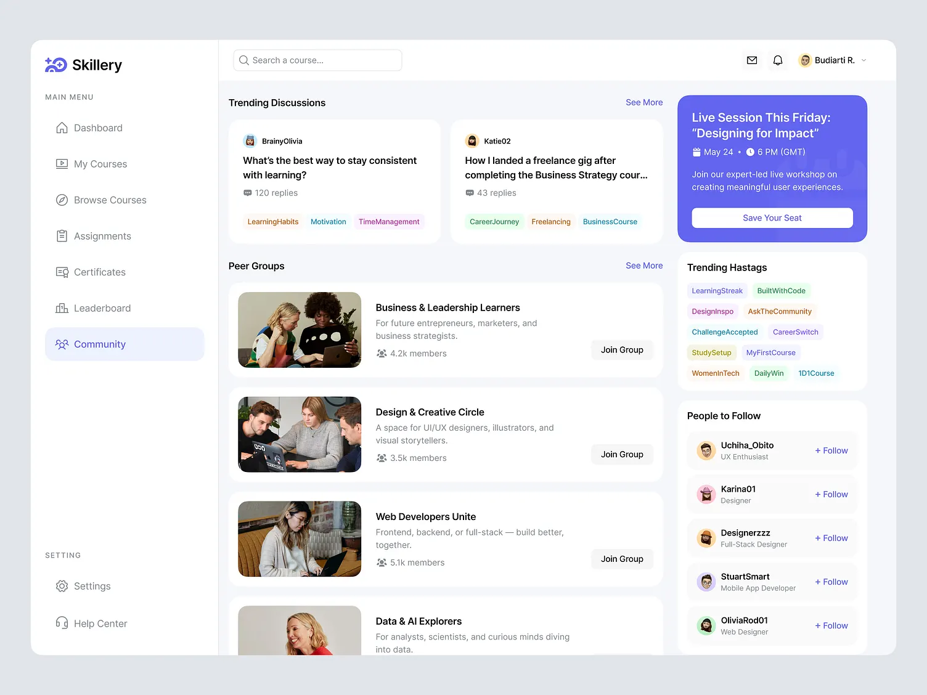Image resolution: width=927 pixels, height=695 pixels.
Task: Open Business & Leadership Learners group photo
Action: pyautogui.click(x=300, y=330)
